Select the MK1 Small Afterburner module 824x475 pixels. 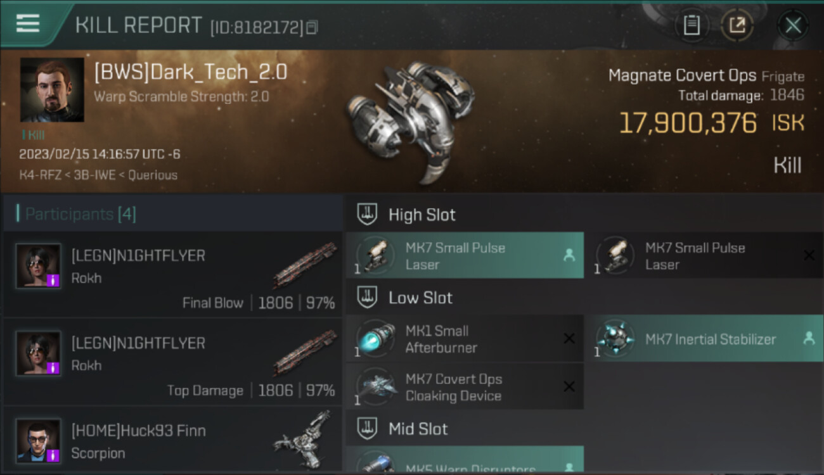[465, 339]
